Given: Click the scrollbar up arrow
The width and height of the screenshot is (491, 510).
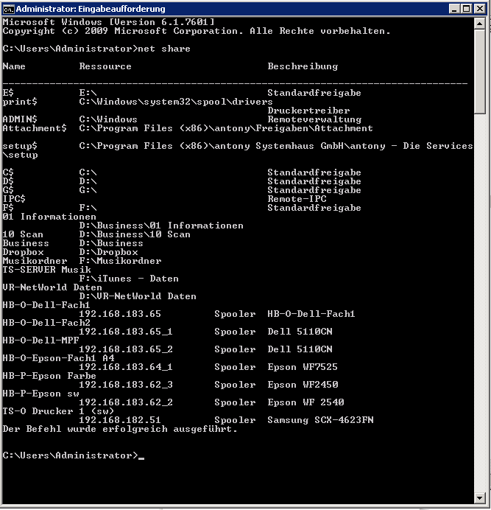Looking at the screenshot, I should click(x=480, y=24).
